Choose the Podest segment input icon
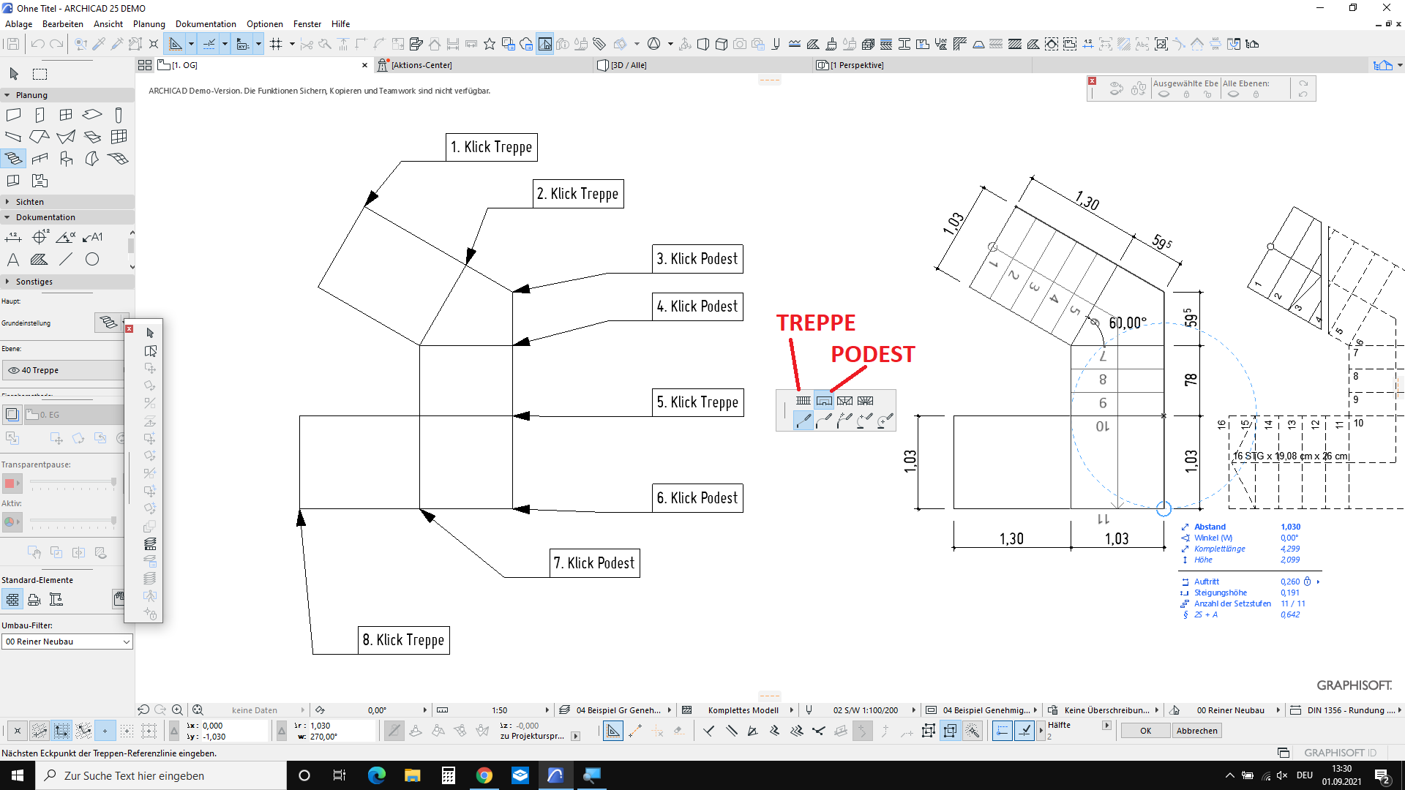This screenshot has height=790, width=1405. pos(824,401)
